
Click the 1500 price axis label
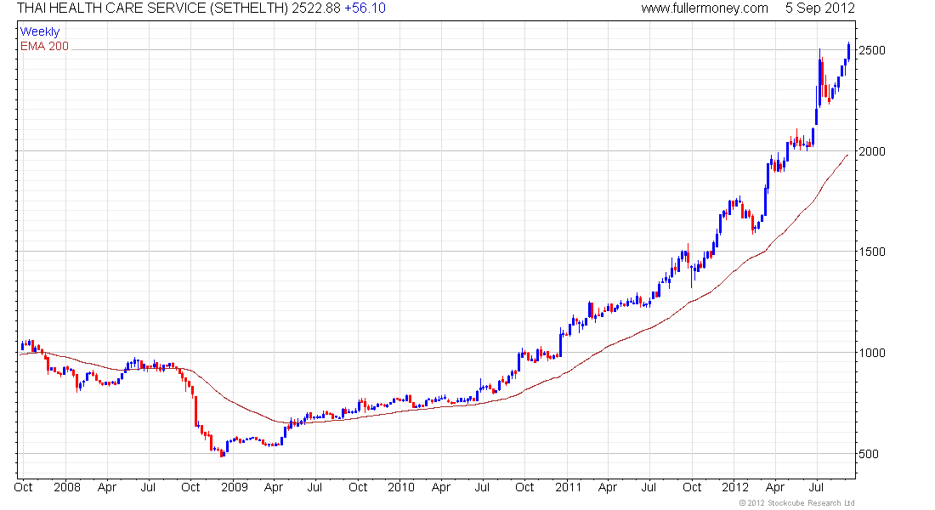[x=872, y=252]
